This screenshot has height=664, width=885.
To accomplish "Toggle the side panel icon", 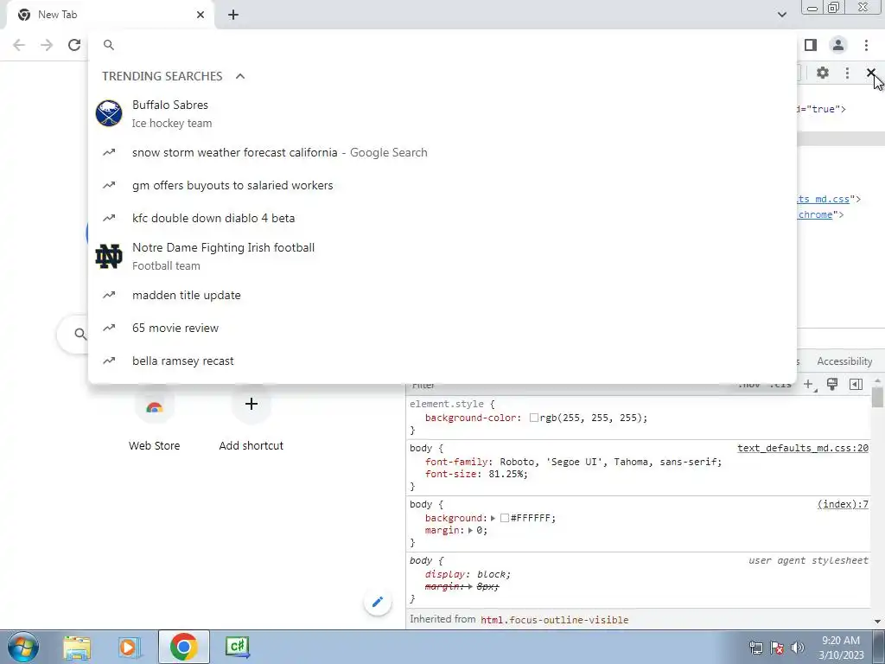I will tap(811, 45).
